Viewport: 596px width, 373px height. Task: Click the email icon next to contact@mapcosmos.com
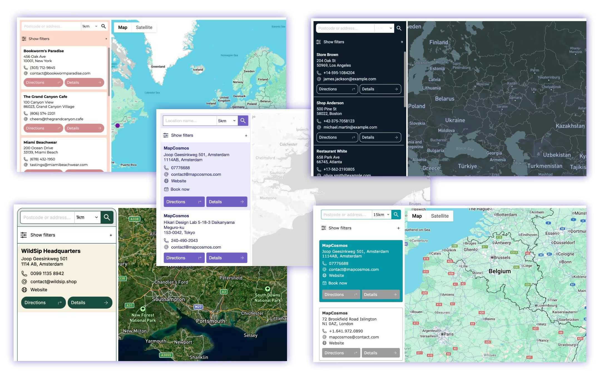(x=166, y=174)
